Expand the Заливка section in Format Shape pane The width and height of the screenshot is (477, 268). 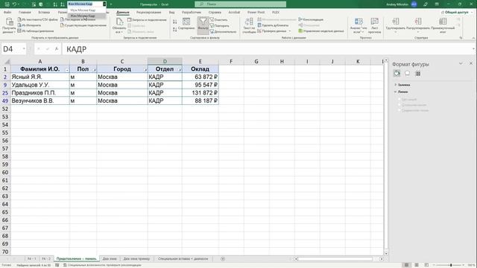click(x=402, y=85)
